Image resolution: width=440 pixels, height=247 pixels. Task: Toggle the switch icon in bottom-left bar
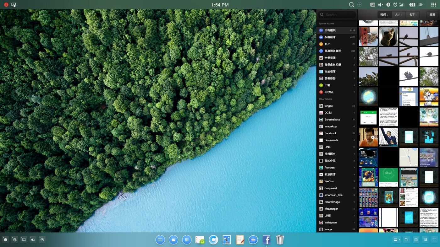[33, 240]
